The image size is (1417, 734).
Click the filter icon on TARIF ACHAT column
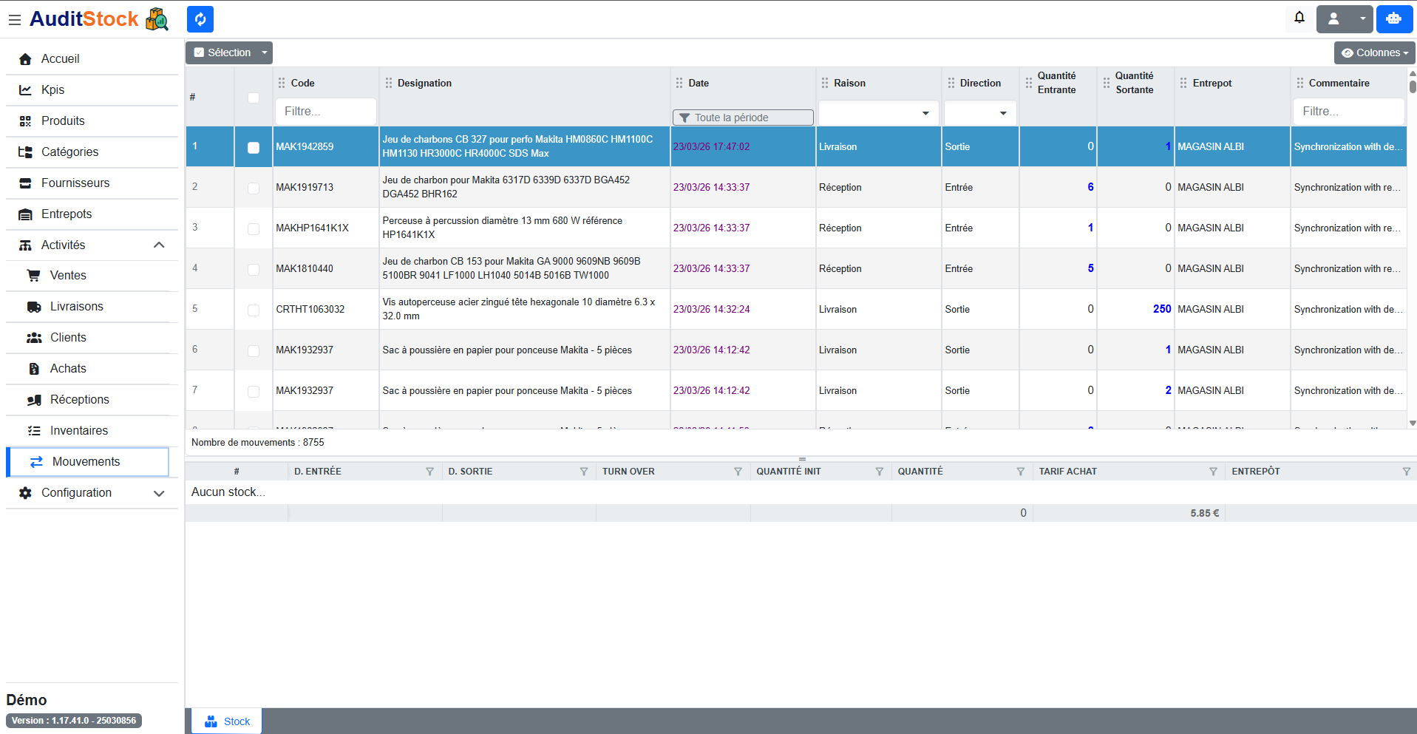click(x=1212, y=472)
